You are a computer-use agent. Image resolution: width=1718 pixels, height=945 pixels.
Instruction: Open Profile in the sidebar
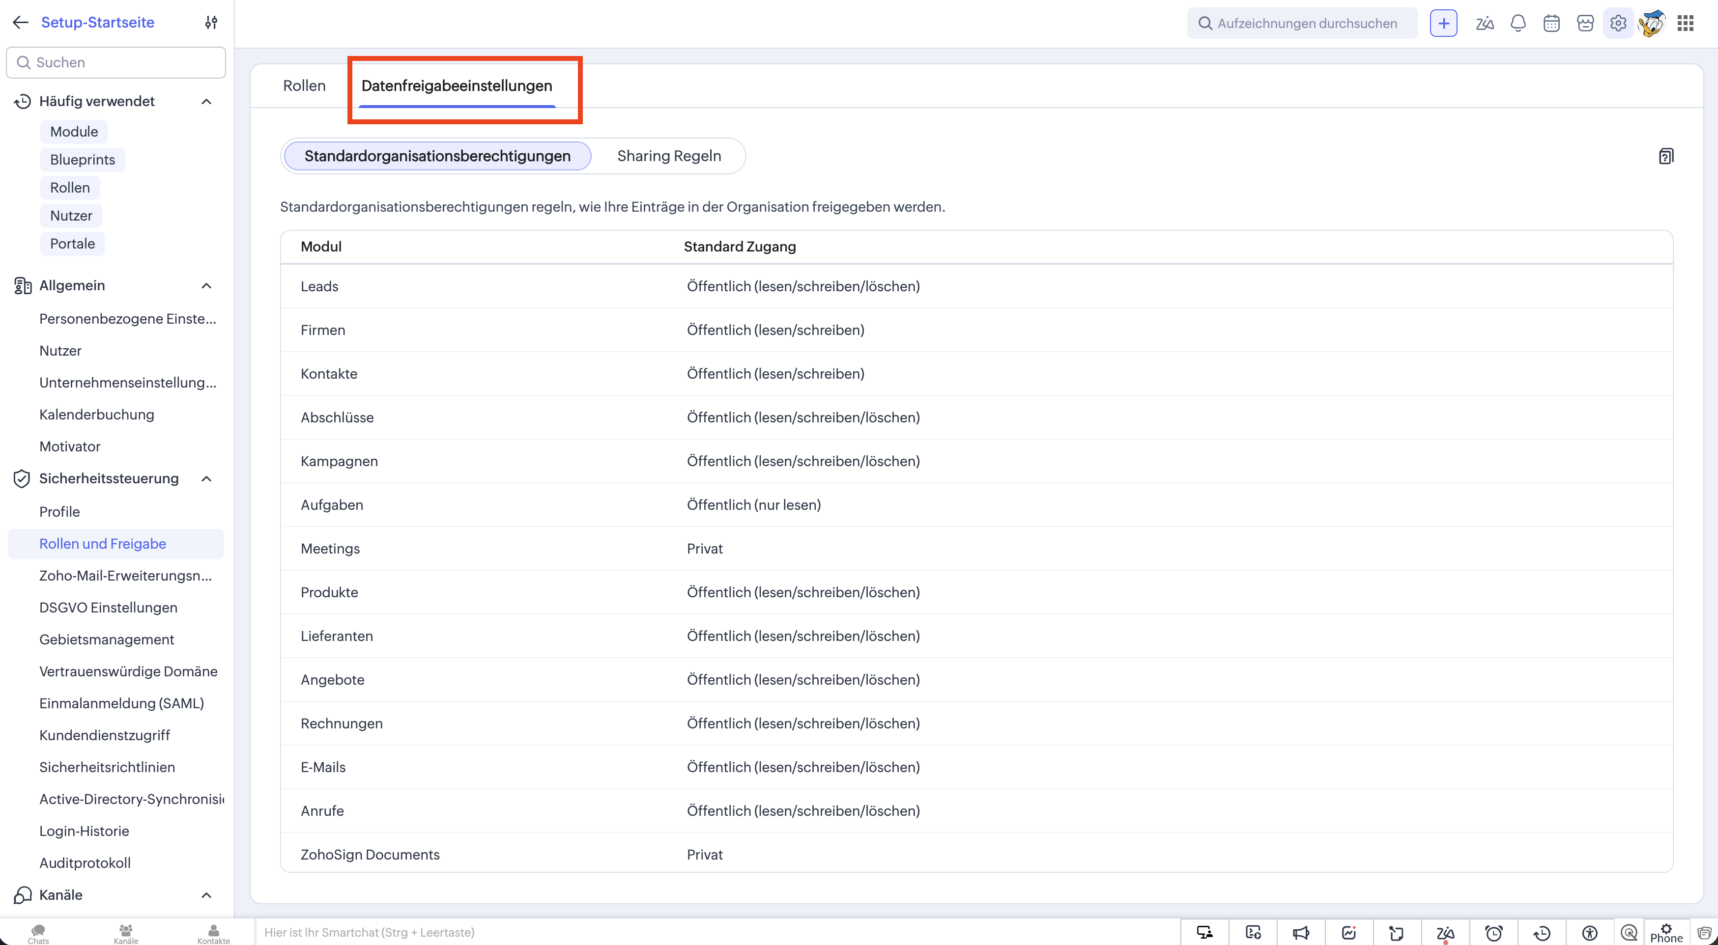59,512
